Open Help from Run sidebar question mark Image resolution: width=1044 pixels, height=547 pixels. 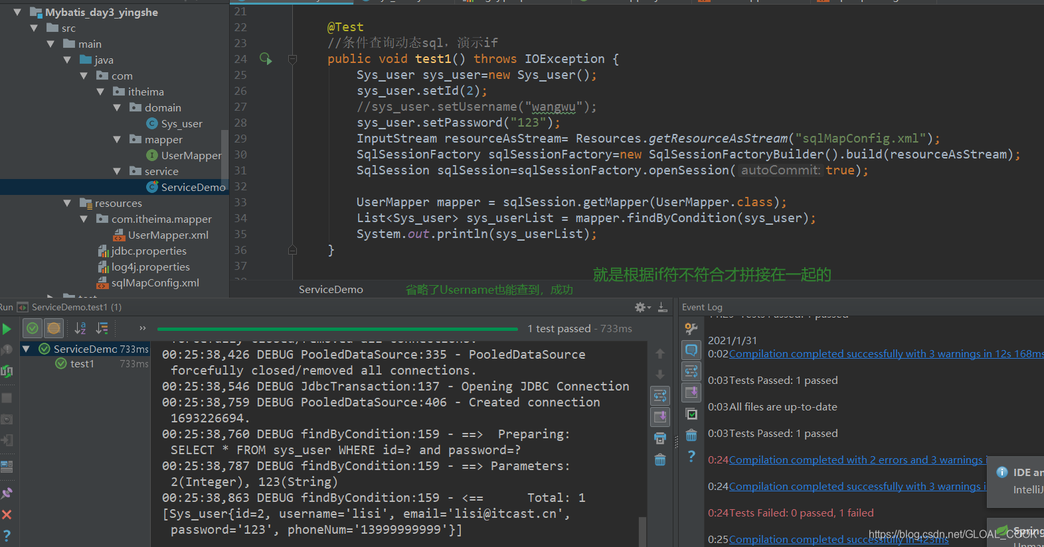point(7,535)
